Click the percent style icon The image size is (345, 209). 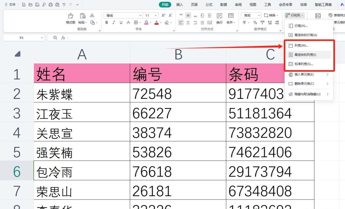(x=255, y=23)
